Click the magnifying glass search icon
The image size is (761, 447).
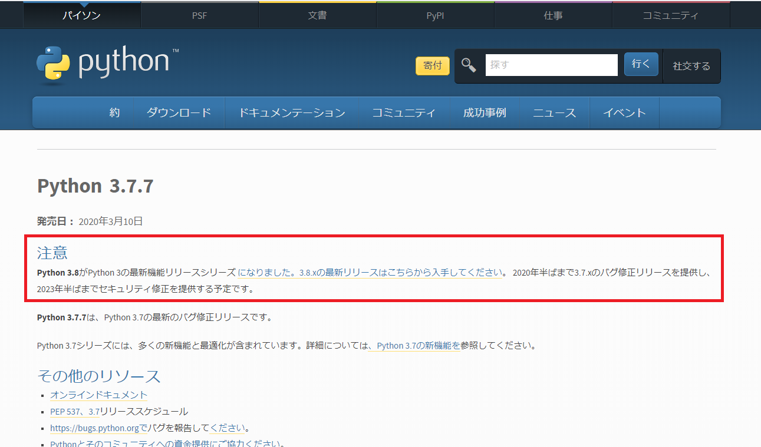point(468,65)
